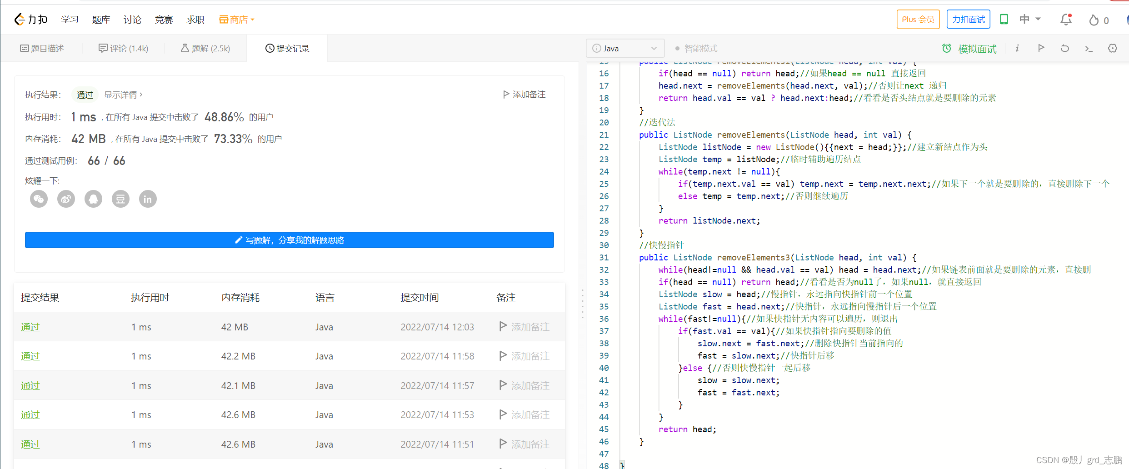
Task: Click the 48.86% runtime percentile
Action: point(224,117)
